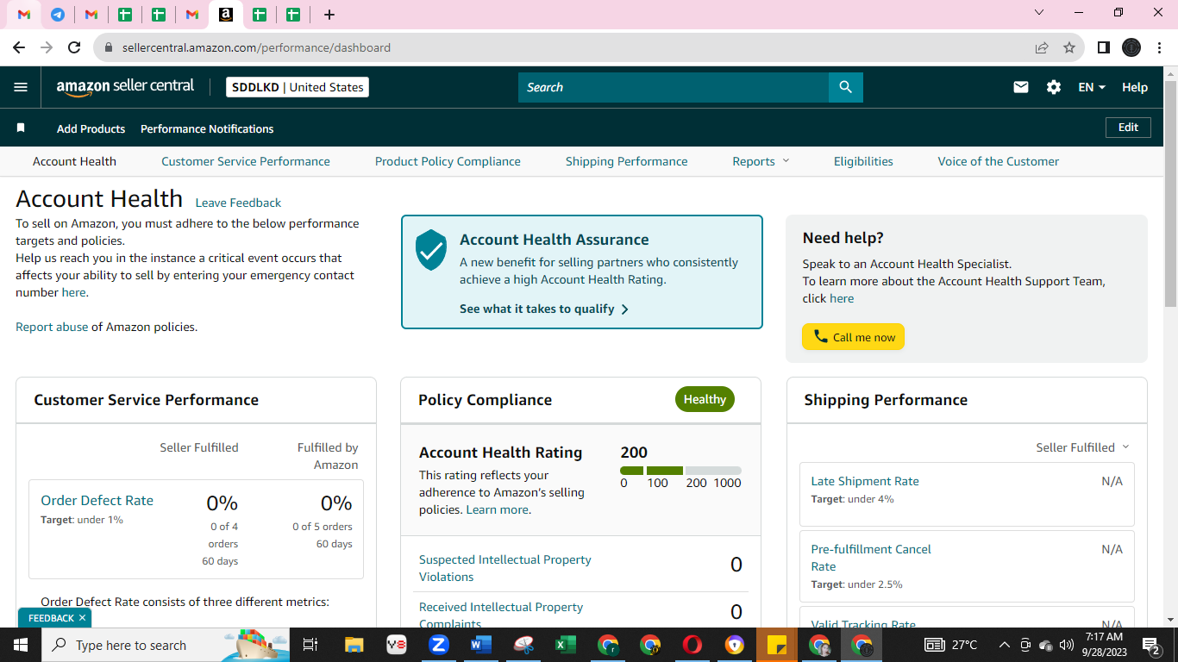The image size is (1178, 662).
Task: Open the Chrome side panel
Action: 1103,47
